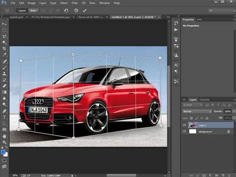This screenshot has width=236, height=177.
Task: Toggle Quick Mask mode
Action: tap(4, 160)
